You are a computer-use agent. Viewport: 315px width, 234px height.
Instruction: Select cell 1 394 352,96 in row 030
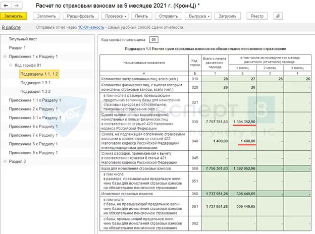(242, 122)
